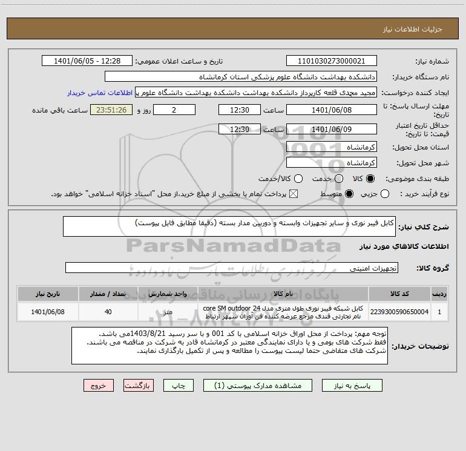Click the unit cell متر

(x=168, y=312)
